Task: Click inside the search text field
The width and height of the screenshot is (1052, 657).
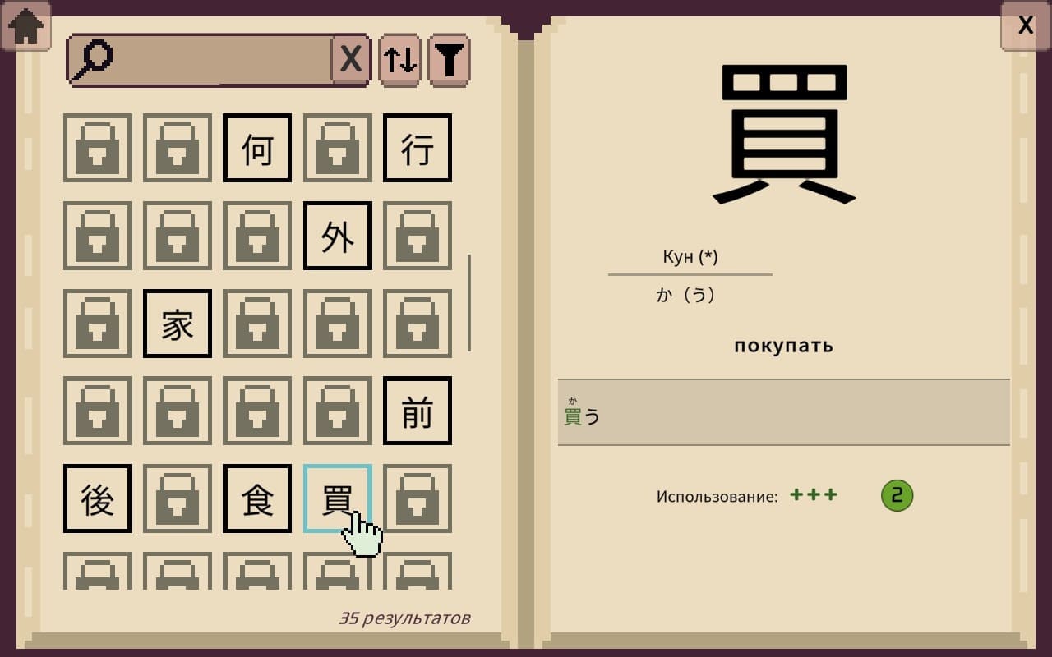Action: (222, 60)
